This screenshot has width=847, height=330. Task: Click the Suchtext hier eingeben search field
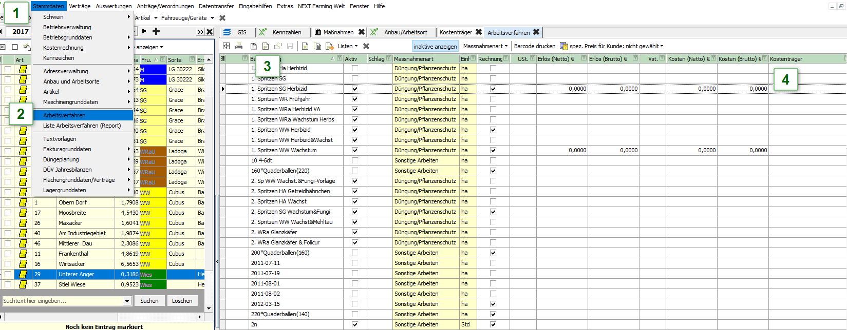[x=62, y=301]
